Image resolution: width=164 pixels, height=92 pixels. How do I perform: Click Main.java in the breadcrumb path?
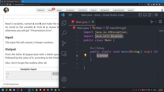(83, 28)
